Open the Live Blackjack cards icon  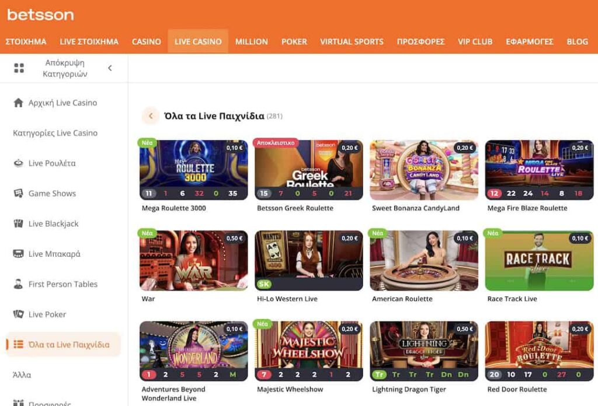pos(18,224)
